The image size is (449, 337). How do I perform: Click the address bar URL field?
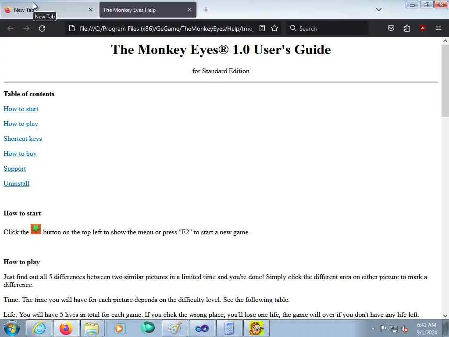[166, 29]
